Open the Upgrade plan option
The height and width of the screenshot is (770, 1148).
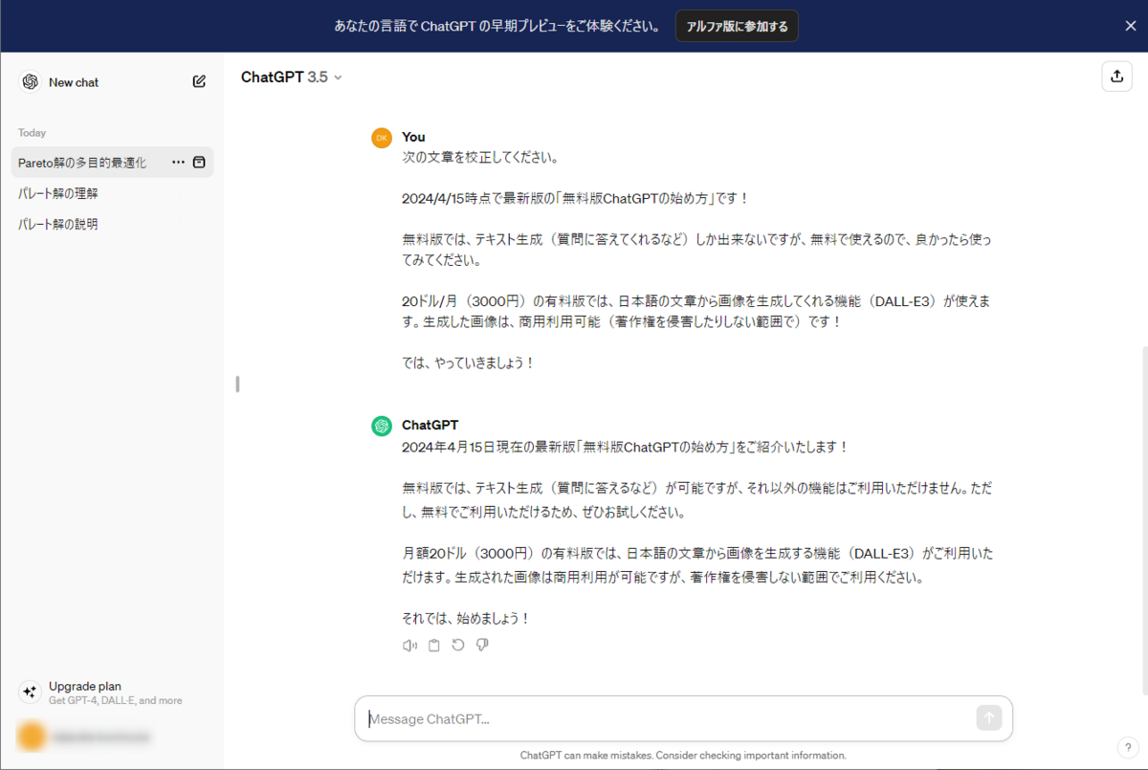112,693
